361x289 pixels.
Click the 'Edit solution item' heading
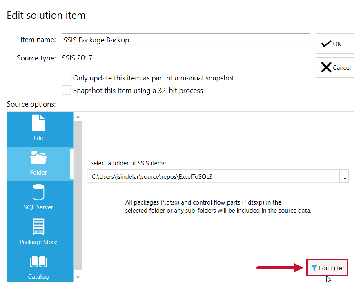click(x=46, y=16)
